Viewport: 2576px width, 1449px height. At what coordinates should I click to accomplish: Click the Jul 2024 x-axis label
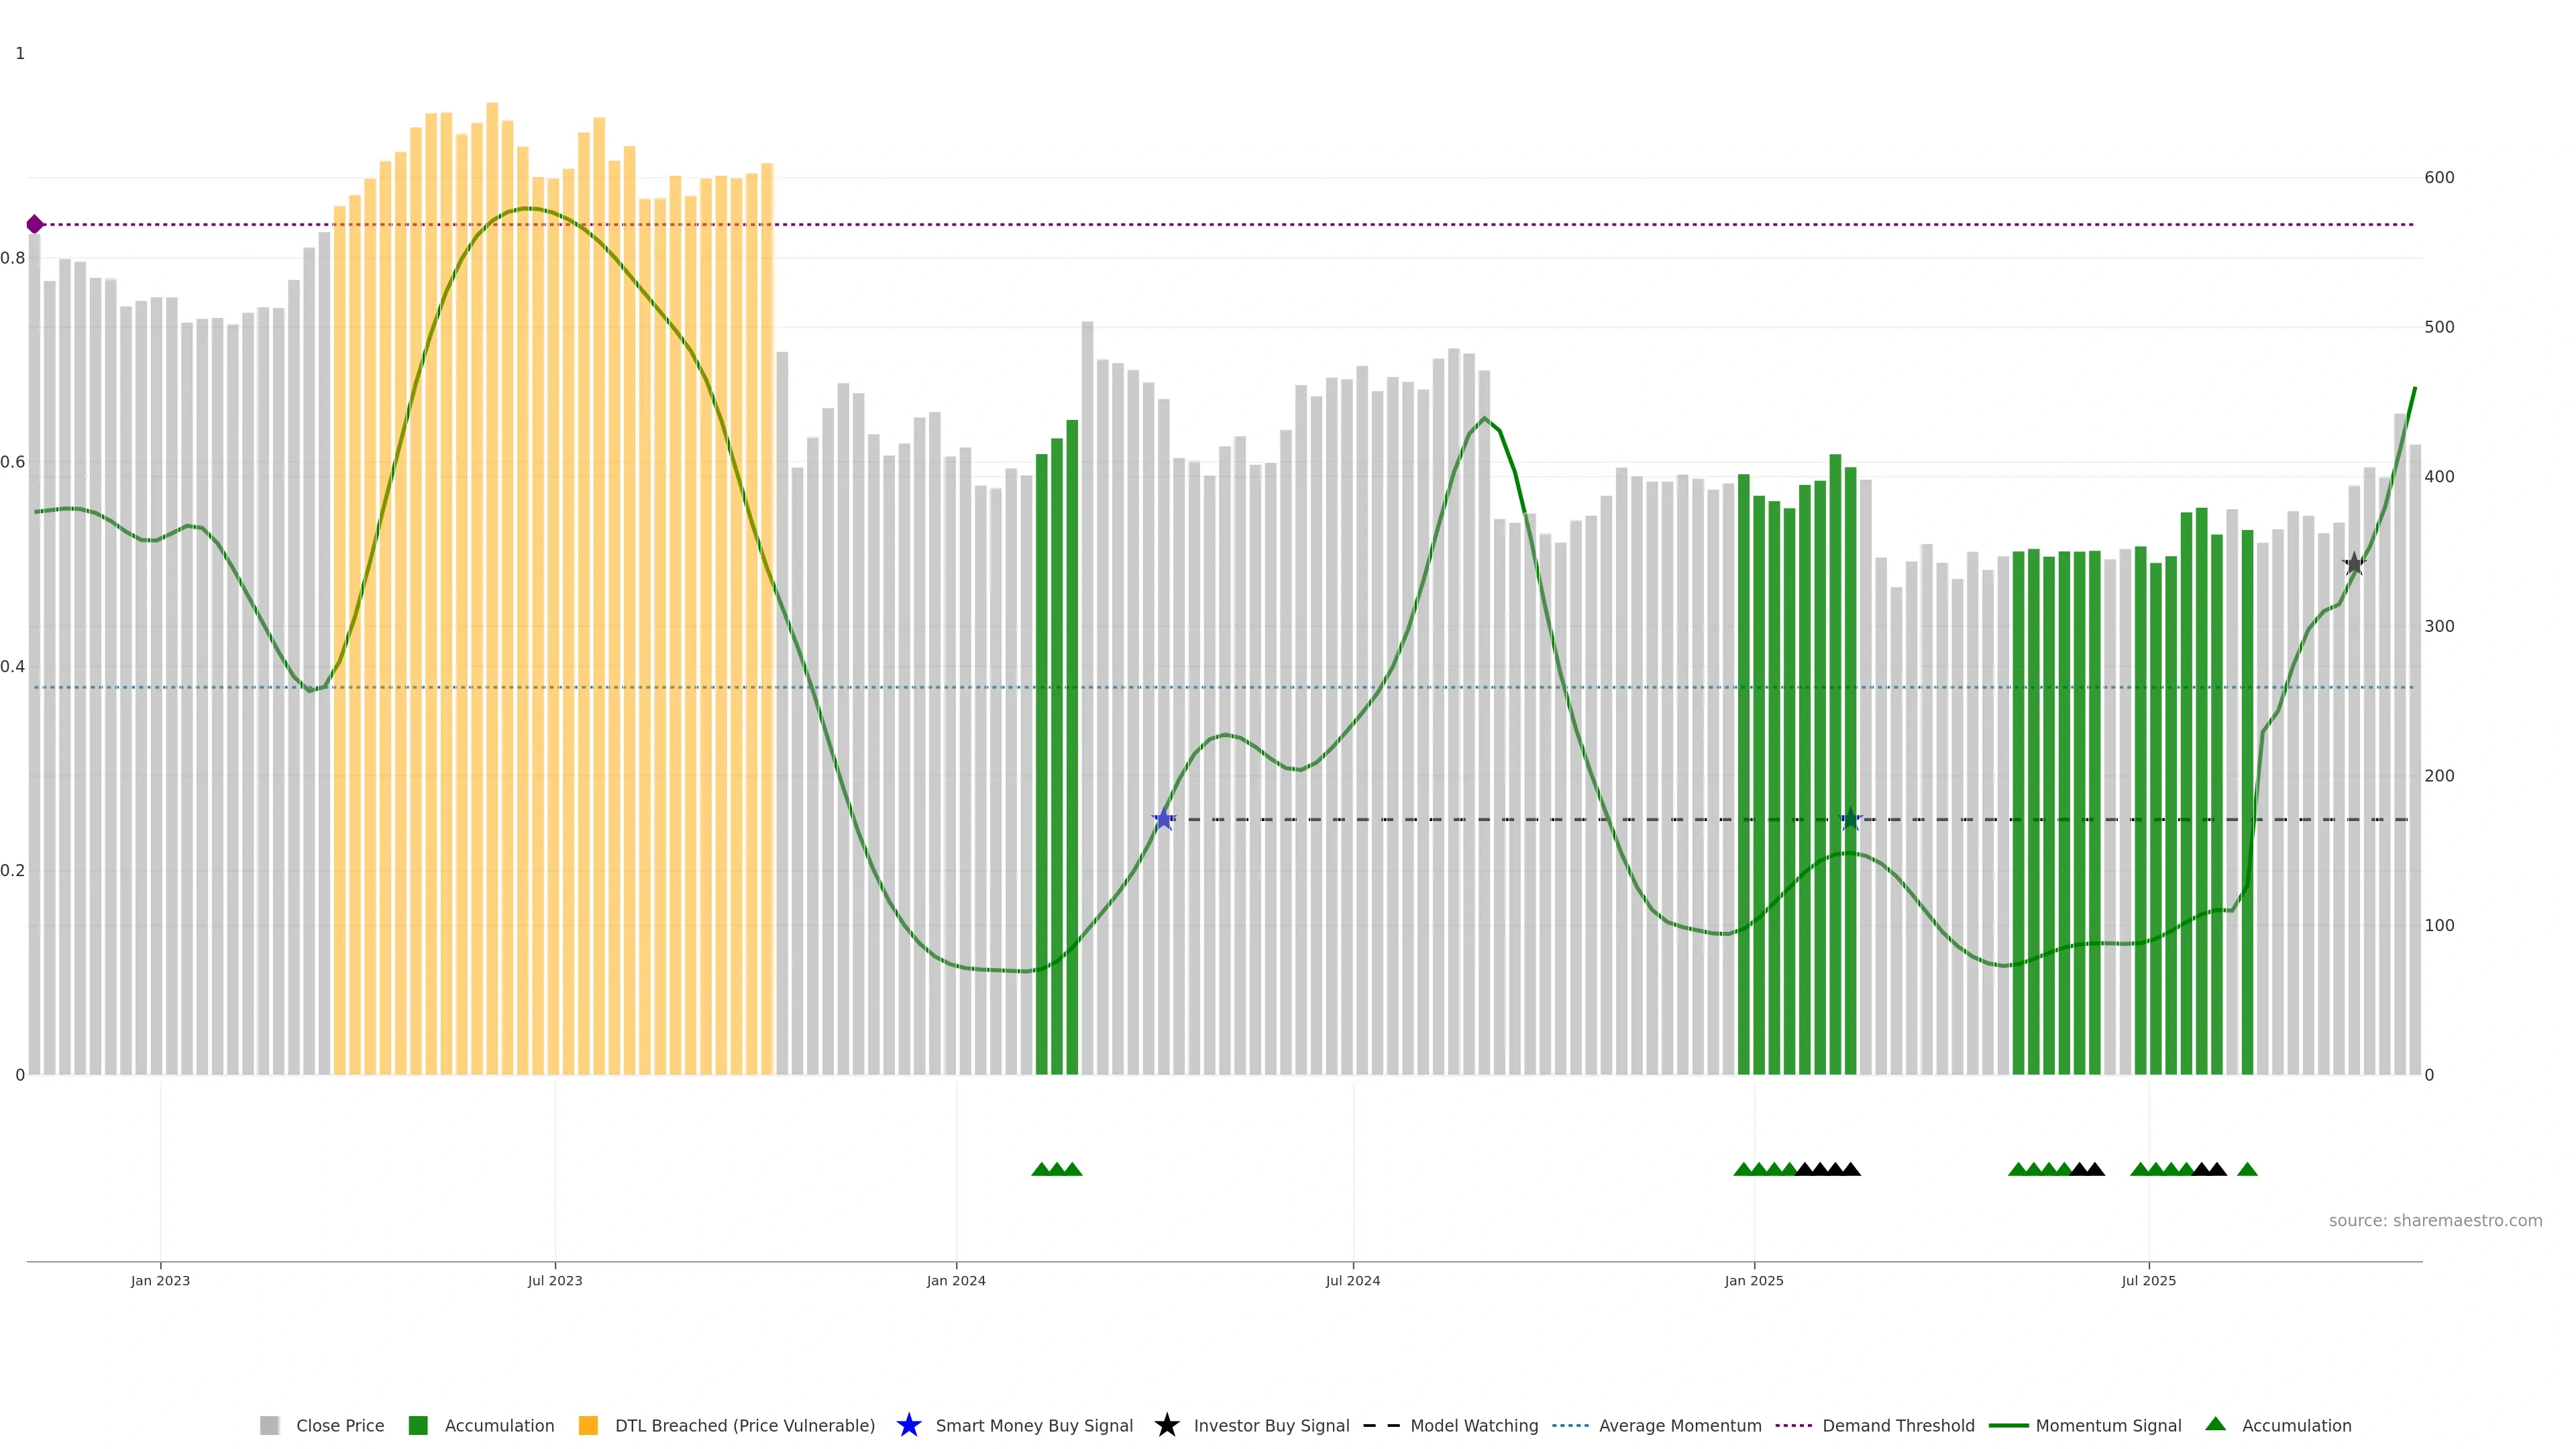(x=1352, y=1281)
